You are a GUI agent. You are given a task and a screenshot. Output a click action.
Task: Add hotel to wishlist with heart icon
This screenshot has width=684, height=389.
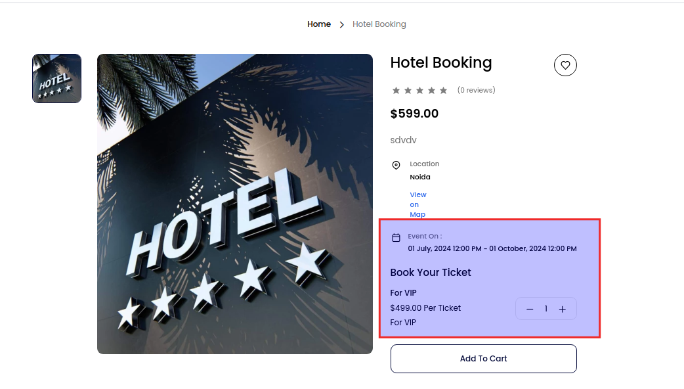(565, 65)
